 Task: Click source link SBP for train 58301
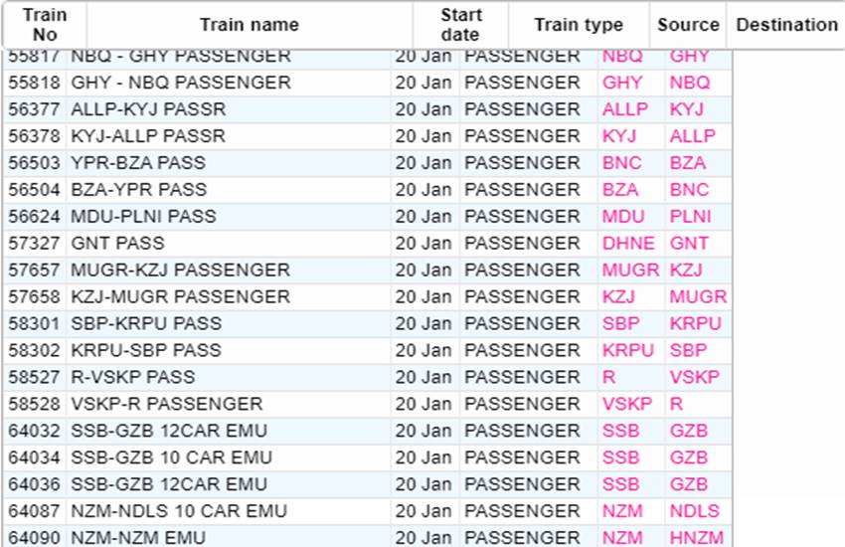[x=621, y=324]
